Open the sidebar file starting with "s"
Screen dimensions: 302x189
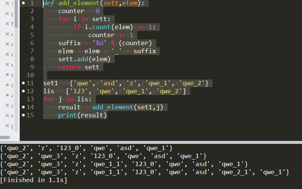[x=12, y=75]
